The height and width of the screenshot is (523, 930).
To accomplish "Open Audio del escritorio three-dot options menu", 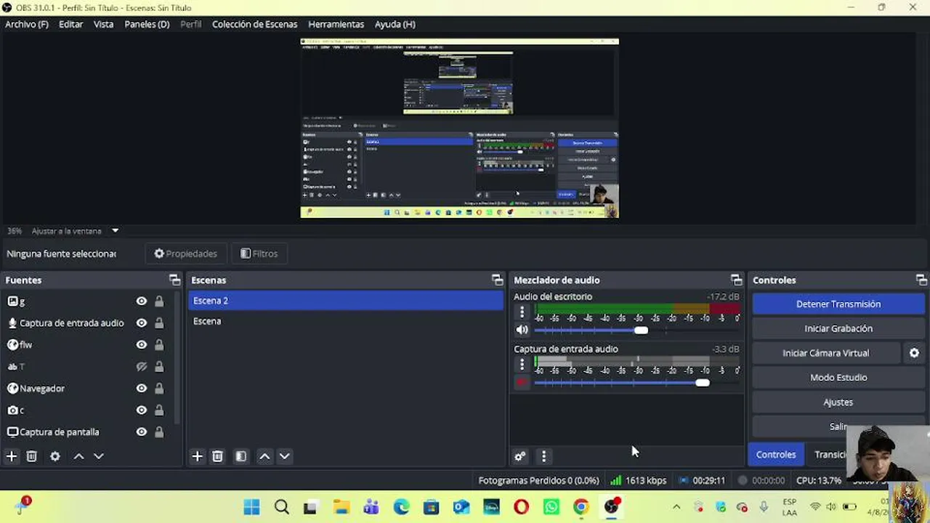I will tap(522, 312).
